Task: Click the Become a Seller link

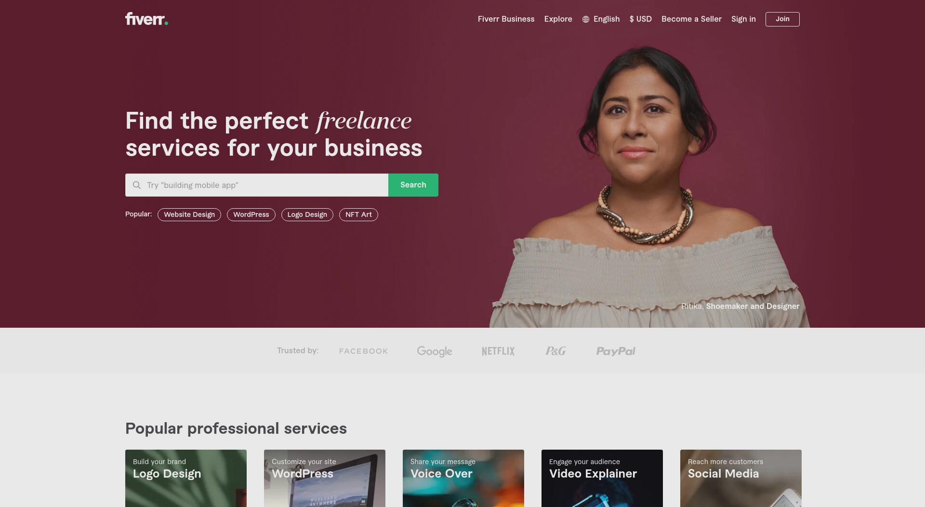Action: point(691,19)
